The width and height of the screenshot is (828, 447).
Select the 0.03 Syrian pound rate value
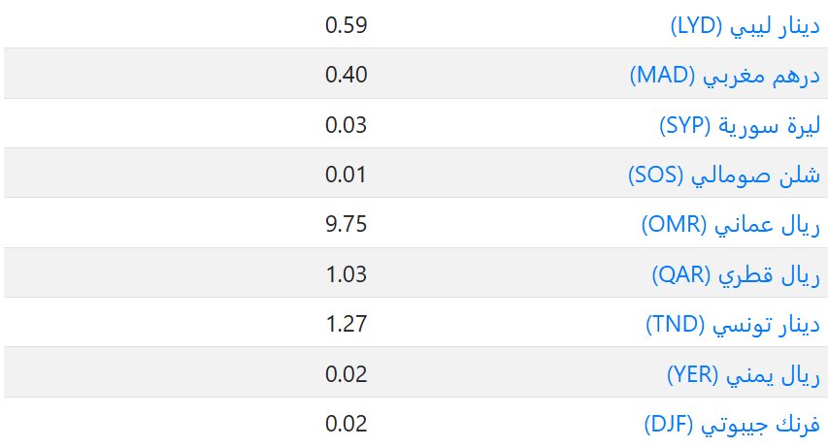coord(346,125)
